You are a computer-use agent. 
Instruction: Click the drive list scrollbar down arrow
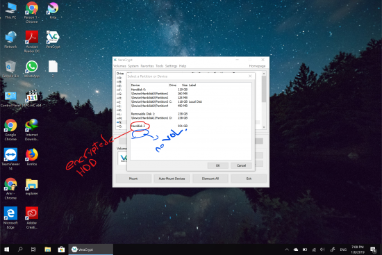click(264, 127)
